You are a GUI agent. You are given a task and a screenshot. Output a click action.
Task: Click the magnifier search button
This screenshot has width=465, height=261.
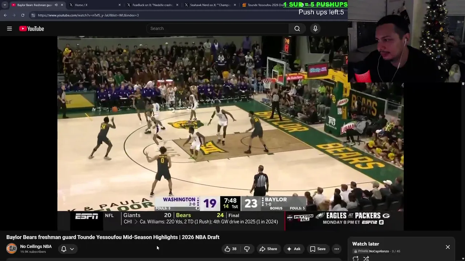point(297,29)
